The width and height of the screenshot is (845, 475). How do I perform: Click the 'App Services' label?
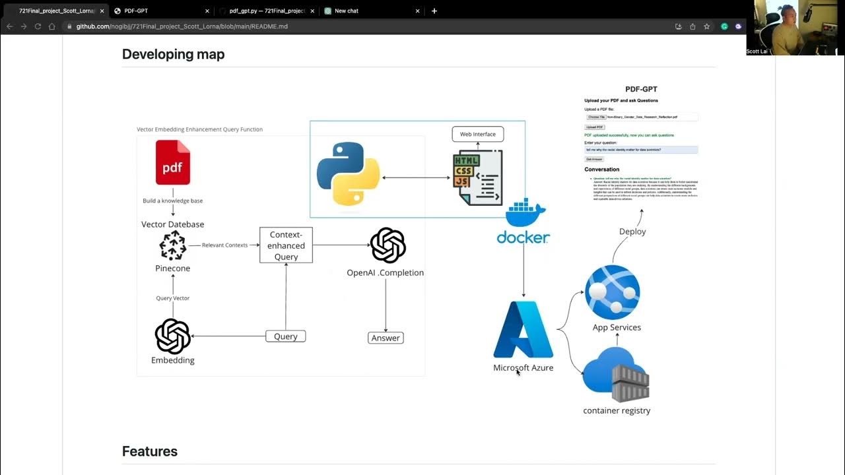tap(617, 327)
